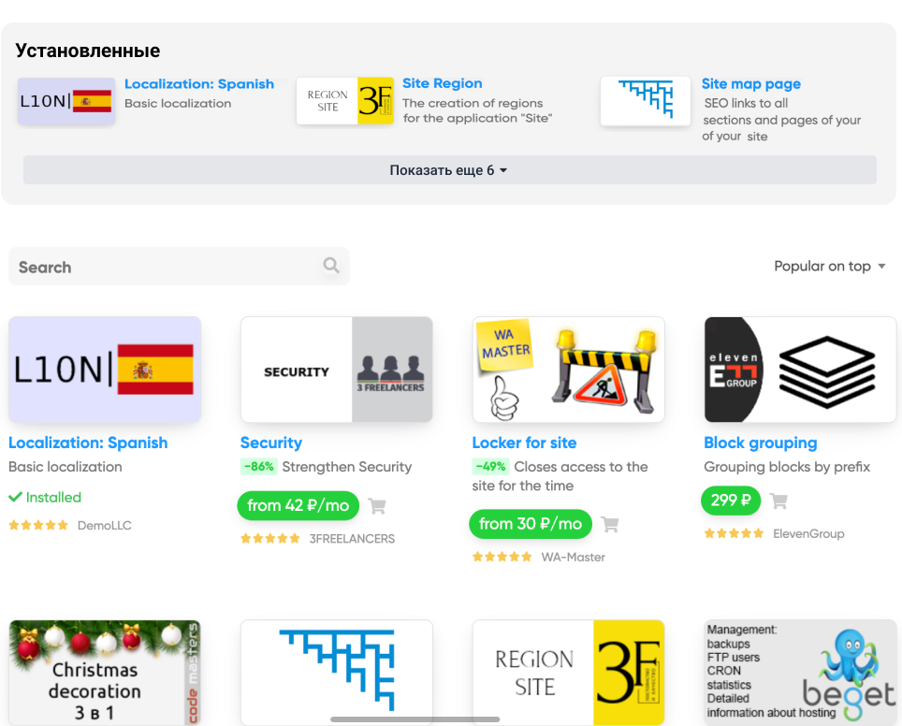The width and height of the screenshot is (902, 726).
Task: Expand Показать еще 6 installed list
Action: (450, 169)
